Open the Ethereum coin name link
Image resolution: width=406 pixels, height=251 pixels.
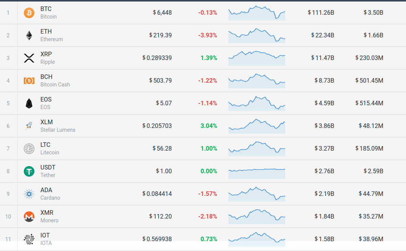[51, 39]
